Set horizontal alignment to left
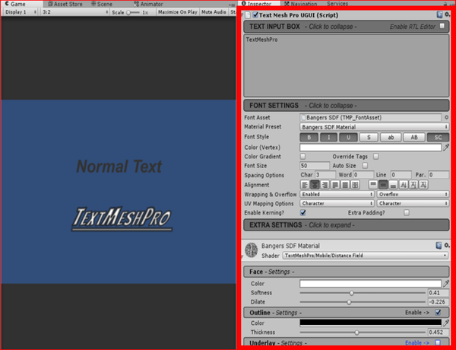Viewport: 456px width, 350px height. point(305,185)
